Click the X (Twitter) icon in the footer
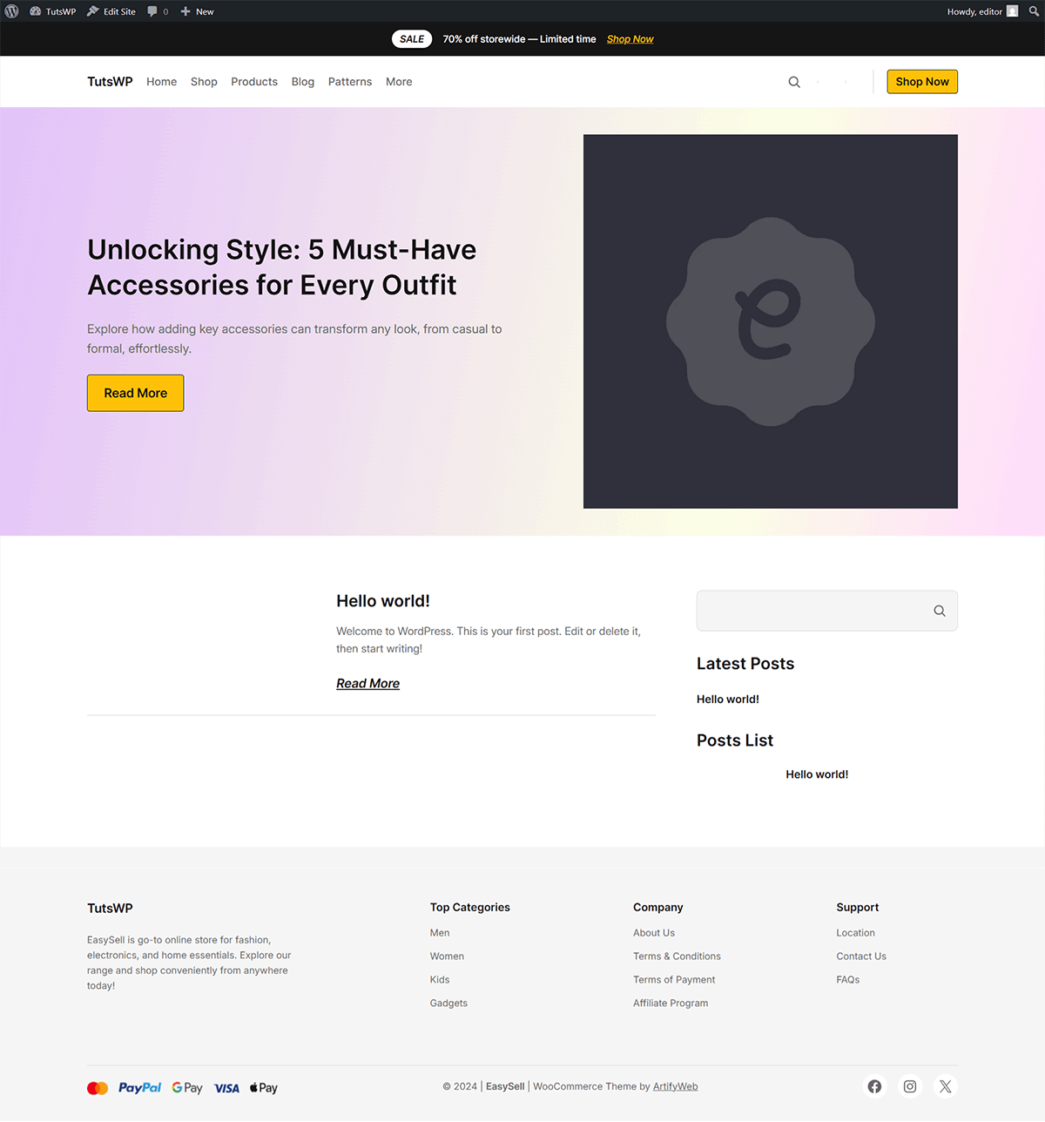The width and height of the screenshot is (1045, 1122). point(945,1086)
